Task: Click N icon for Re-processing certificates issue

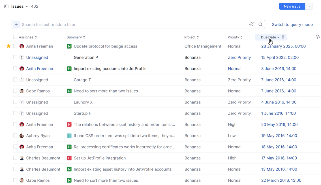Action: point(69,147)
